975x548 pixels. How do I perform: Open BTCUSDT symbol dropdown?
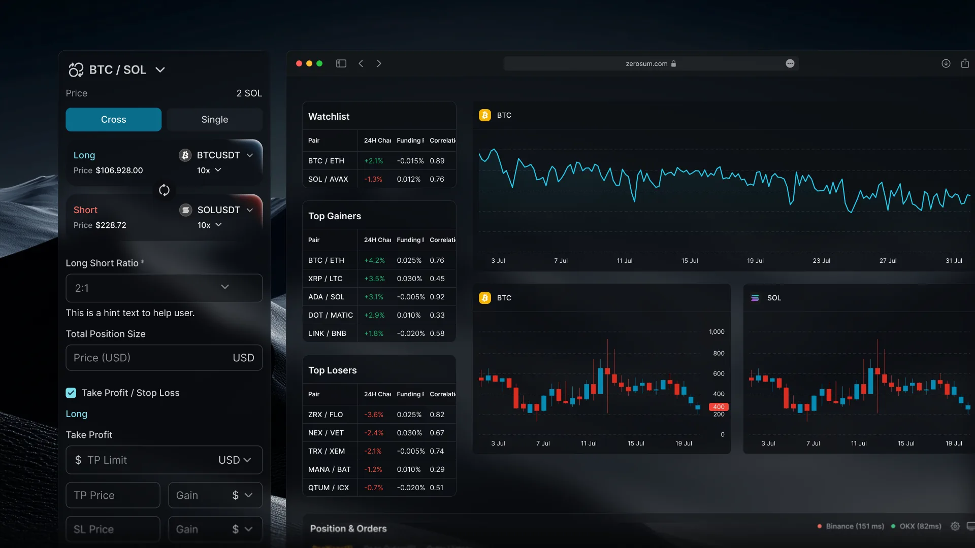[250, 155]
